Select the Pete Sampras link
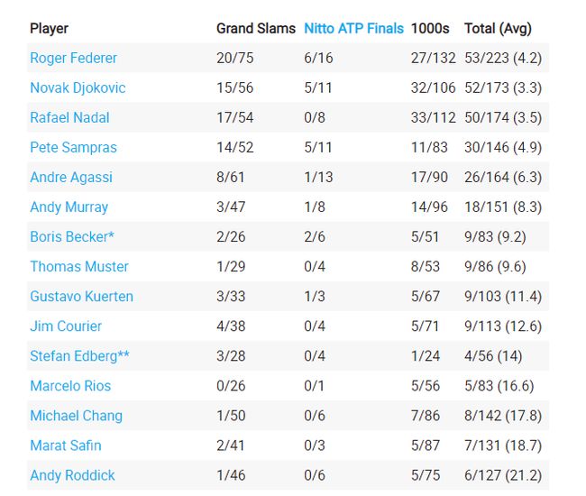The width and height of the screenshot is (586, 496). click(x=73, y=148)
